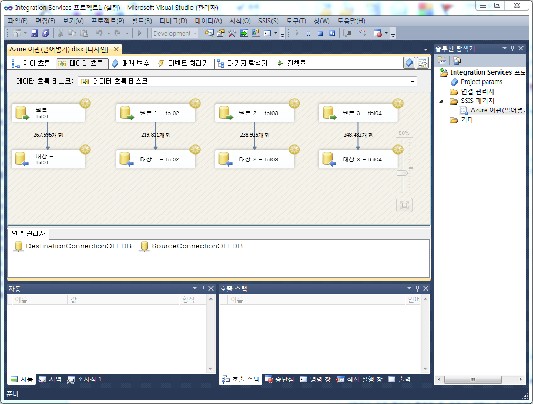Select the 대상 1 - tbl02 destination component
This screenshot has height=404, width=533.
click(x=156, y=159)
